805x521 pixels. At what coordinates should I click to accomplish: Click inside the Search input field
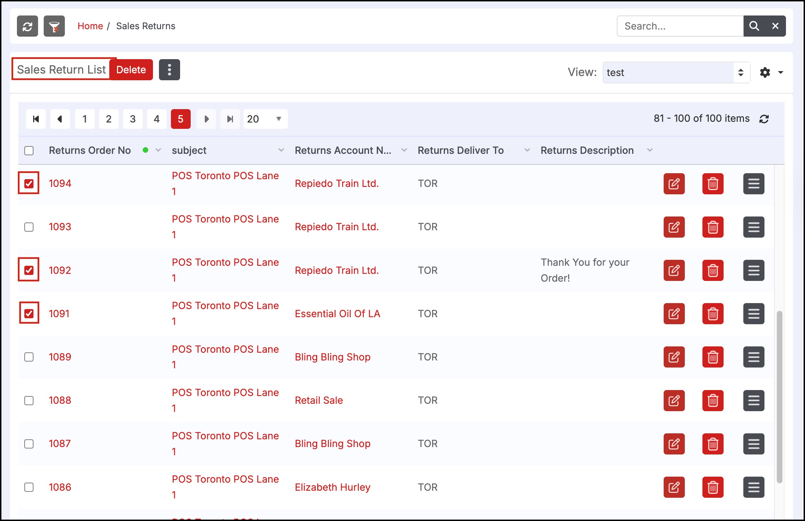pyautogui.click(x=680, y=26)
